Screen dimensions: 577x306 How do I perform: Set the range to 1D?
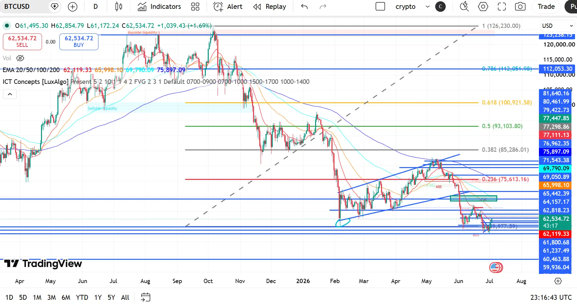[x=9, y=297]
